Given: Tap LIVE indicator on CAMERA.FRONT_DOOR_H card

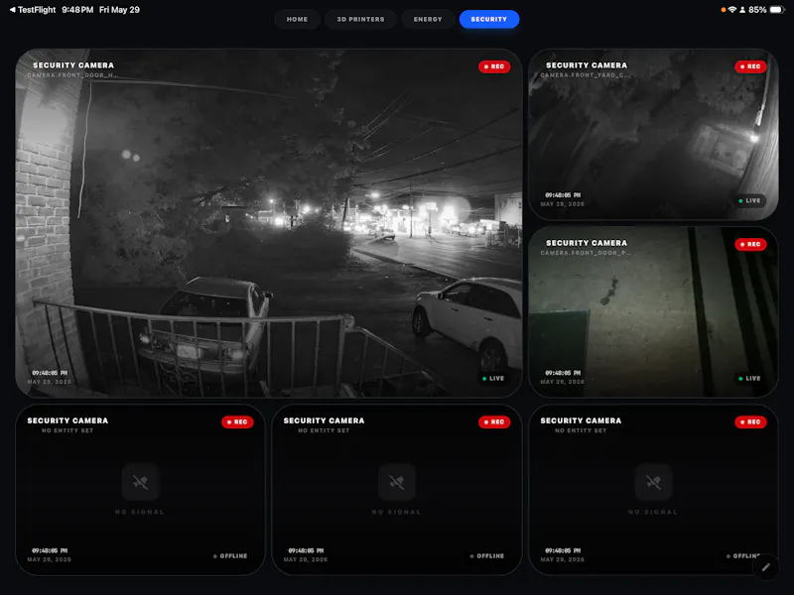Looking at the screenshot, I should coord(493,379).
